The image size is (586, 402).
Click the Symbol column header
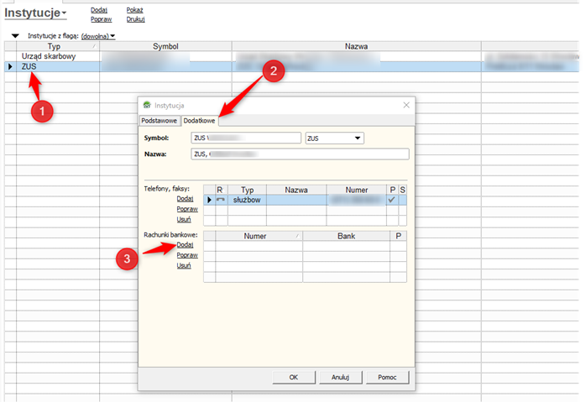click(x=165, y=46)
